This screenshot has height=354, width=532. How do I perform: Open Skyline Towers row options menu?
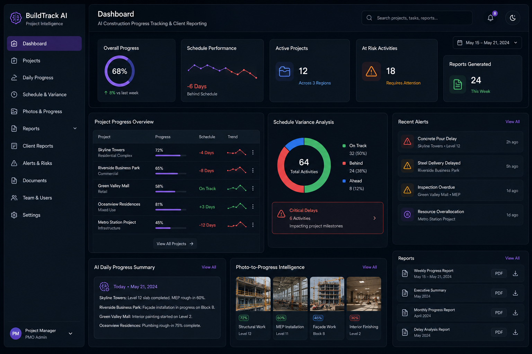(253, 152)
